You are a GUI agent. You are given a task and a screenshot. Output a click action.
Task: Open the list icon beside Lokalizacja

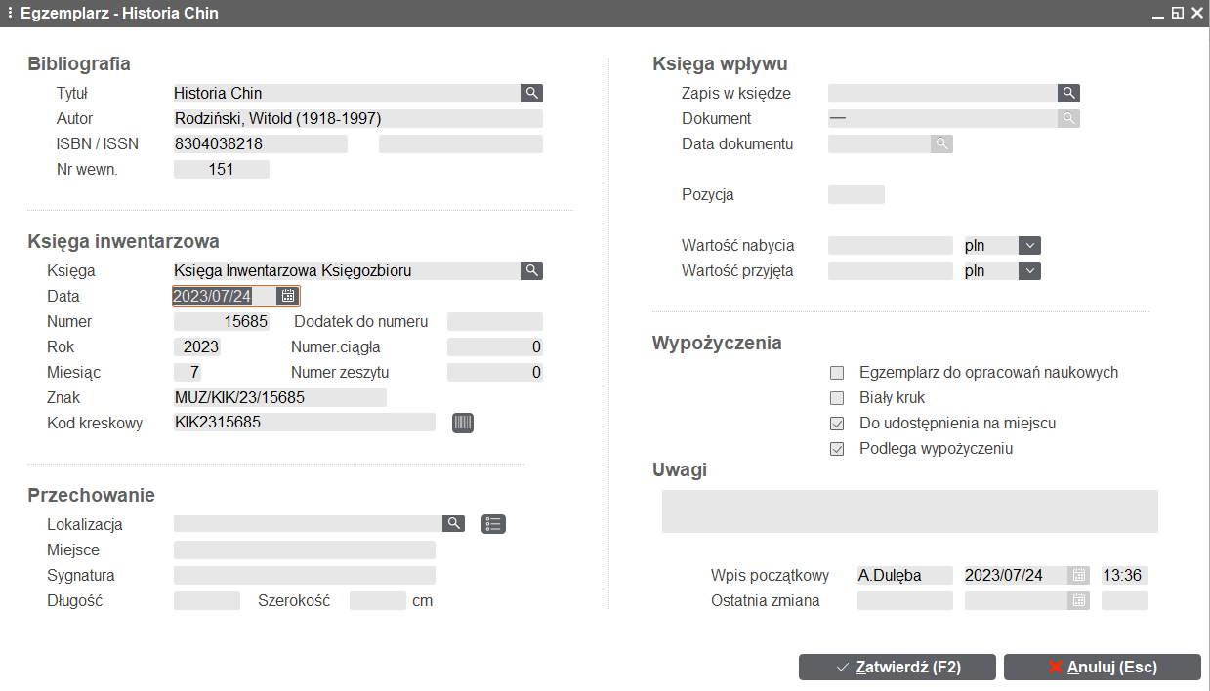click(494, 524)
